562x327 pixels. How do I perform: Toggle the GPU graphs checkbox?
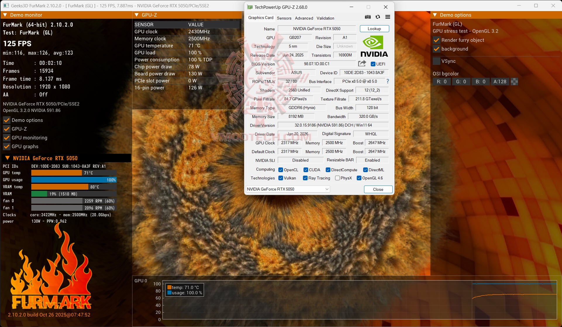[x=7, y=146]
